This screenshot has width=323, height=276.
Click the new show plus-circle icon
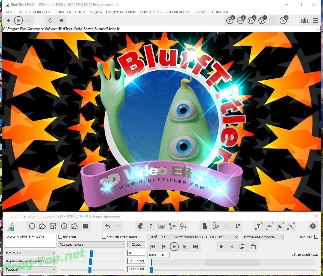tap(32, 226)
